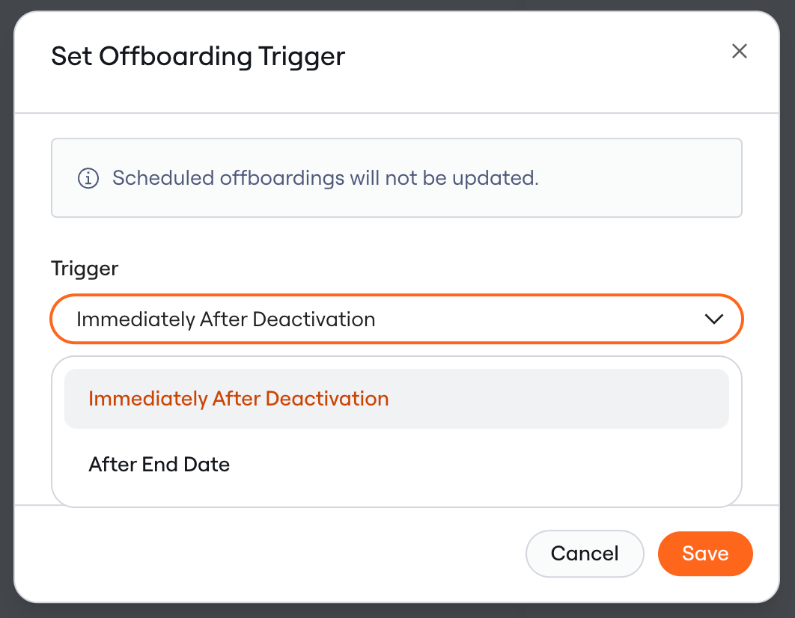This screenshot has height=618, width=795.
Task: Open the Trigger combo box field
Action: coord(397,319)
